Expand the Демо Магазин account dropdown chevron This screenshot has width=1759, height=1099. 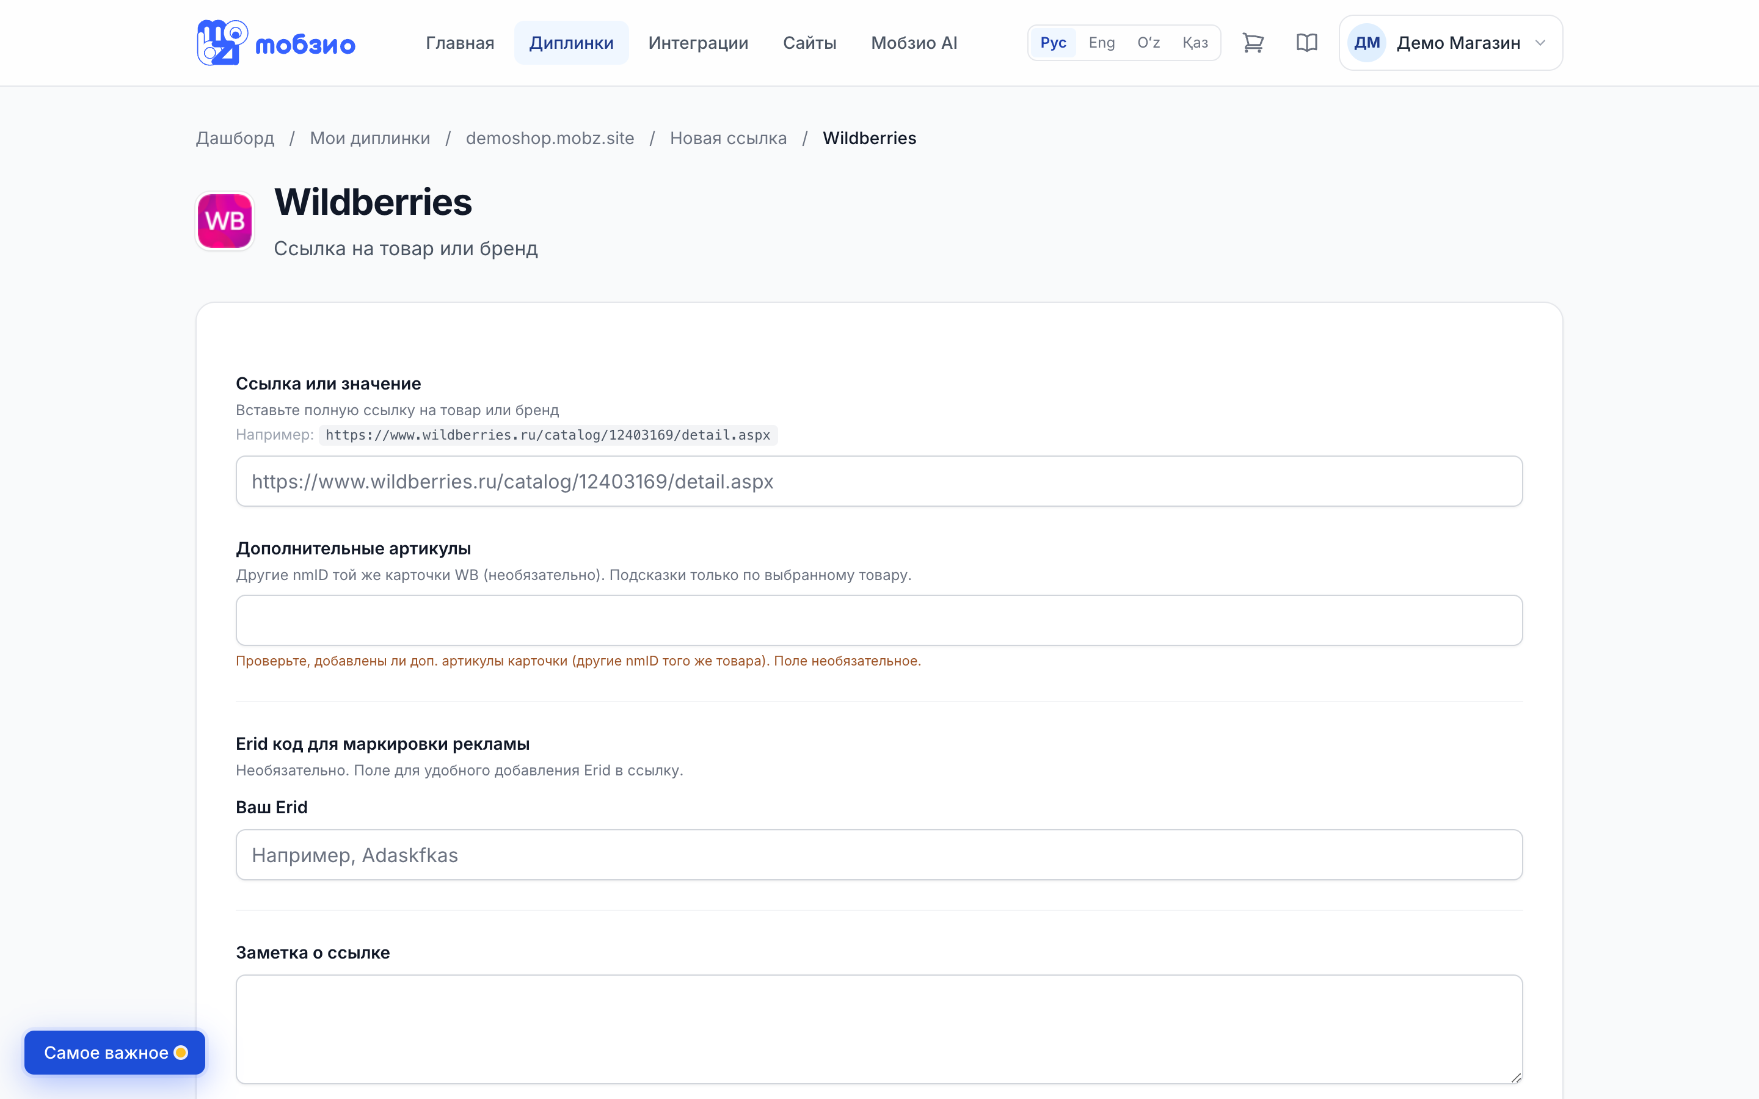[x=1540, y=43]
